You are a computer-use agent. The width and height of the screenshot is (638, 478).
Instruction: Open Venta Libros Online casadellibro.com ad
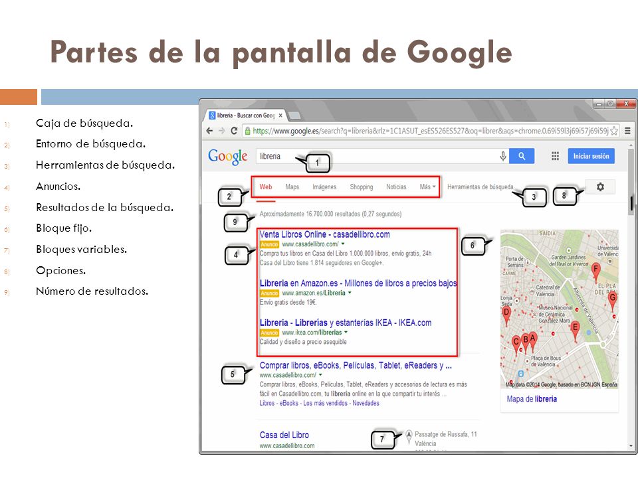click(325, 234)
